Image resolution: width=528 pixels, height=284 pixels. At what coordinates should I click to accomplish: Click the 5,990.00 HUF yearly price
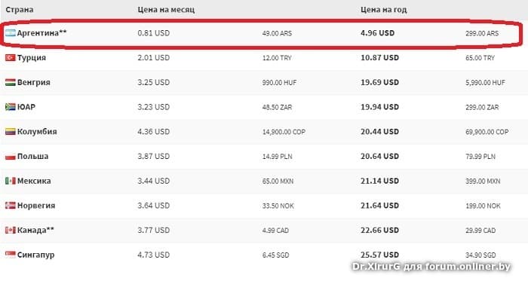tap(485, 82)
